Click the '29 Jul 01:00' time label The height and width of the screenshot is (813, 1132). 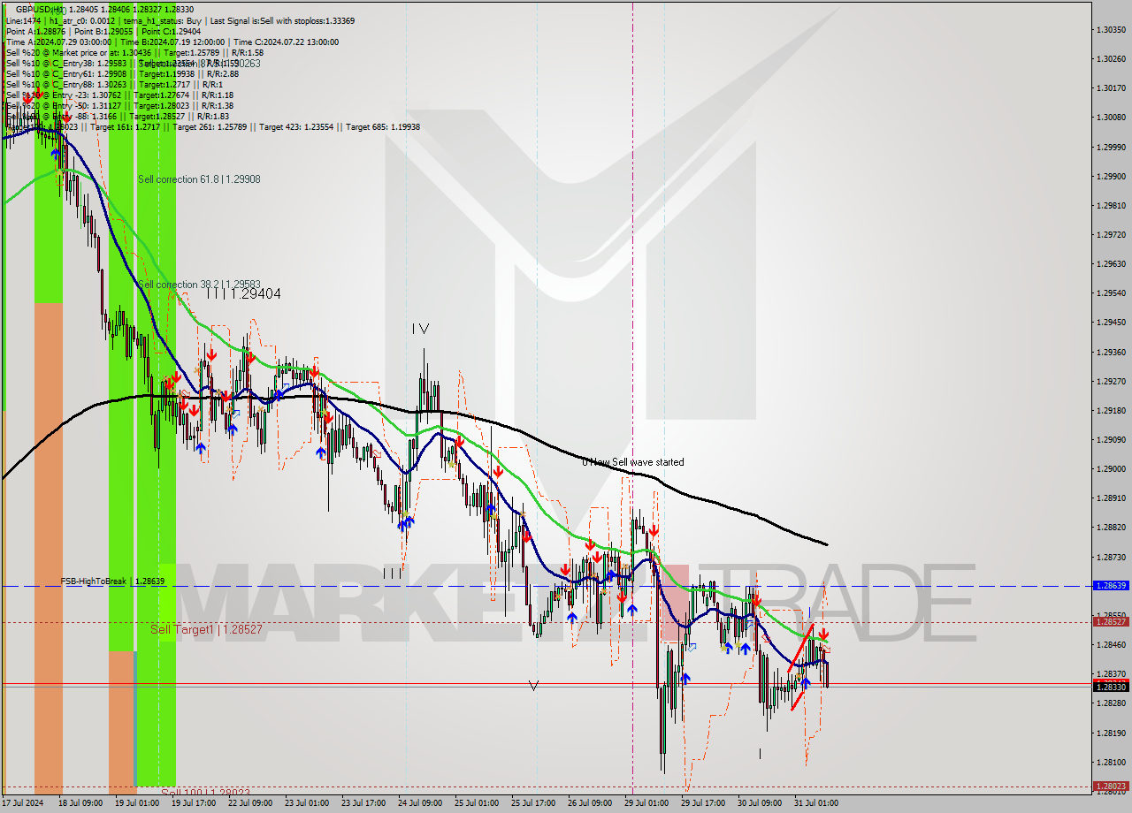[646, 803]
